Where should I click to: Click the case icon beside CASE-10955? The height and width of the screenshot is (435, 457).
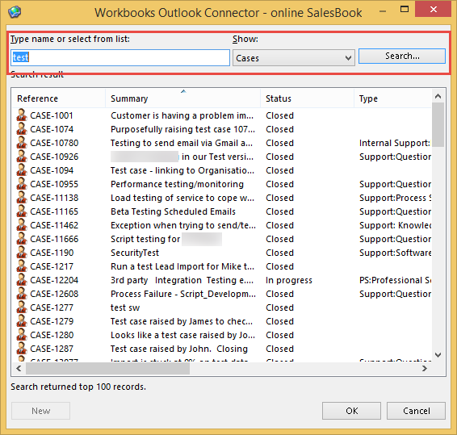click(22, 183)
